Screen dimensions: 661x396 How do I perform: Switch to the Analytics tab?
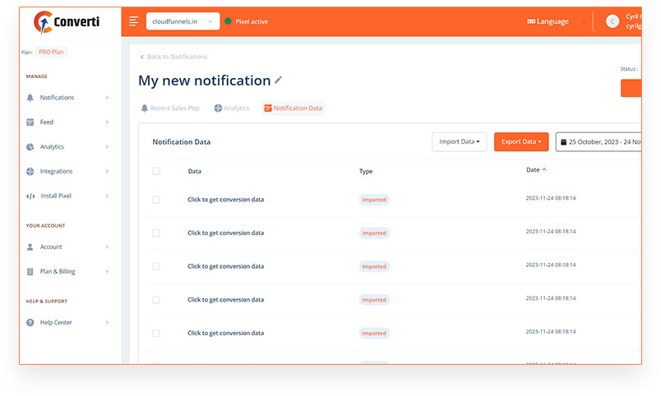pos(232,108)
